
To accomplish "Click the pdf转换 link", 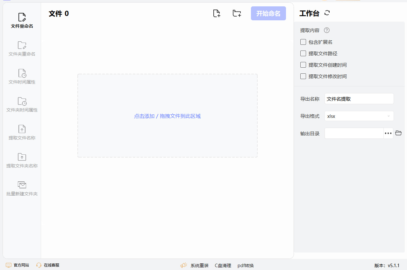I will click(246, 266).
